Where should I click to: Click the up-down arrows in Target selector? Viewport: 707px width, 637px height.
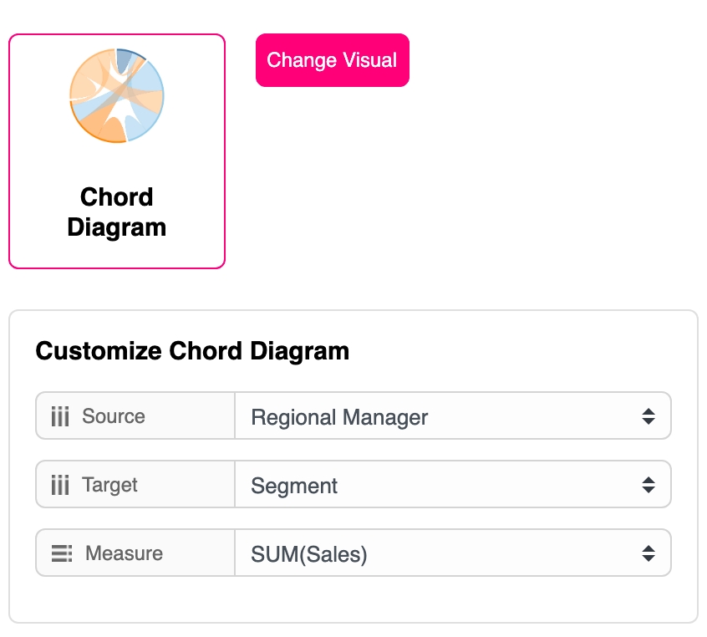(649, 485)
